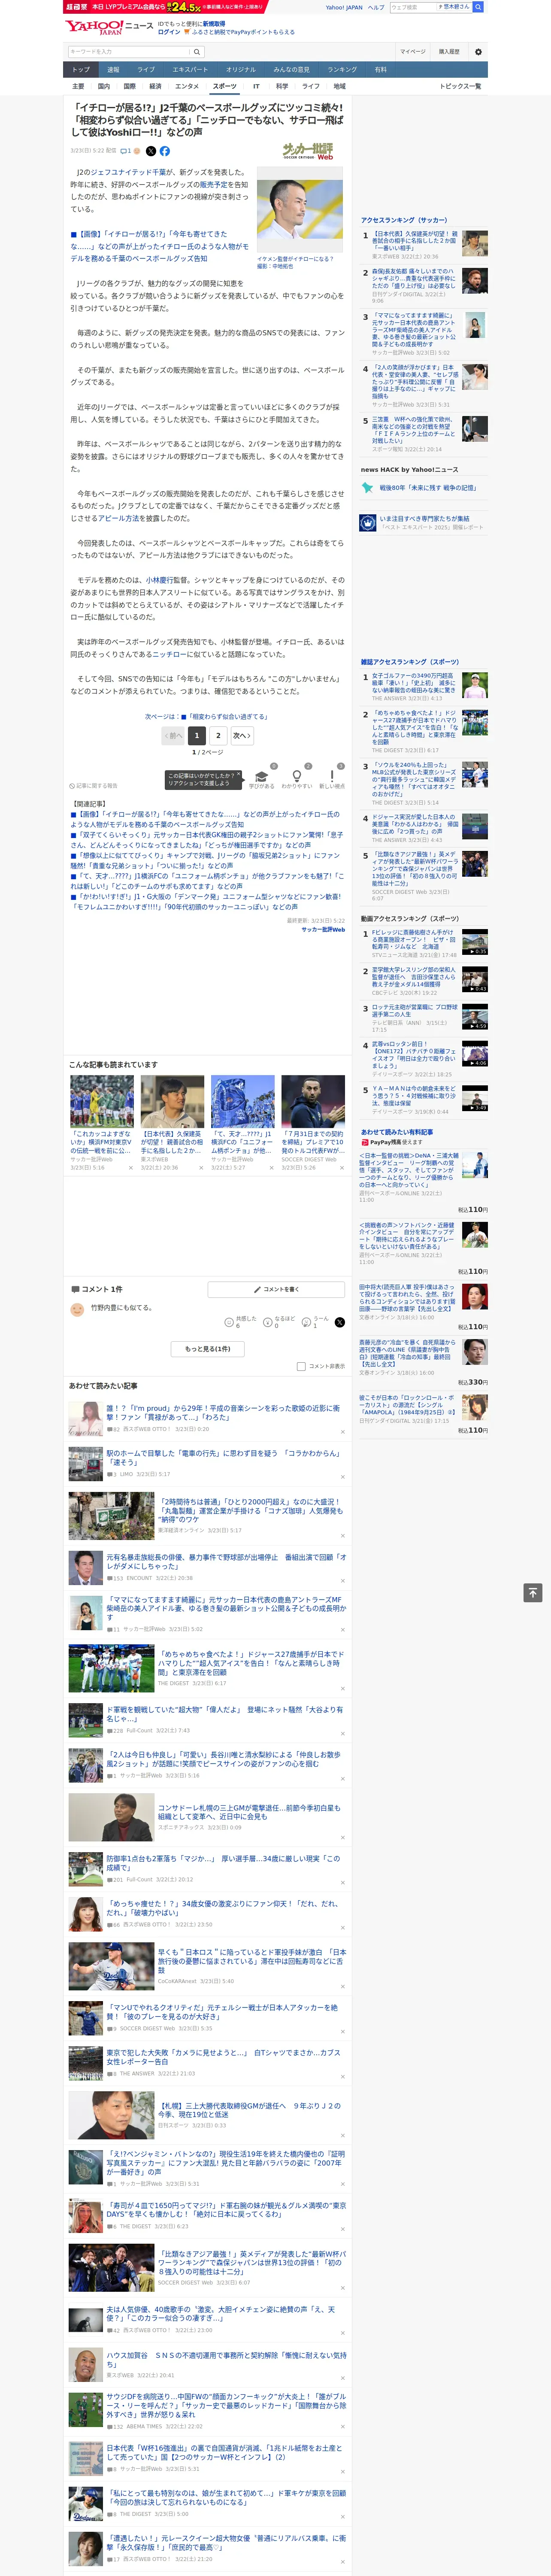Focus the web search field at top
The image size is (551, 2576).
(x=413, y=7)
